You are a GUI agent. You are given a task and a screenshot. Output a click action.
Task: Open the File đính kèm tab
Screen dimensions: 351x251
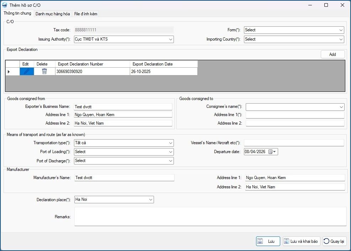point(85,14)
